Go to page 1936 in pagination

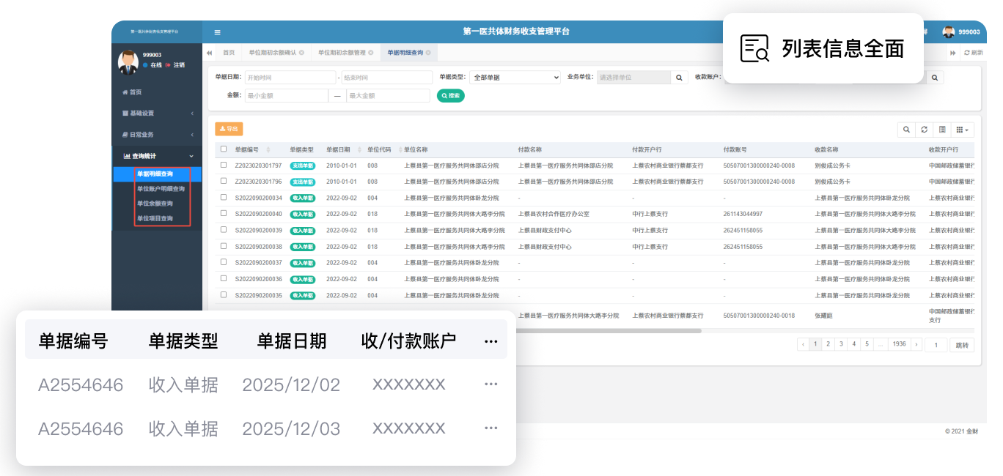tap(898, 344)
